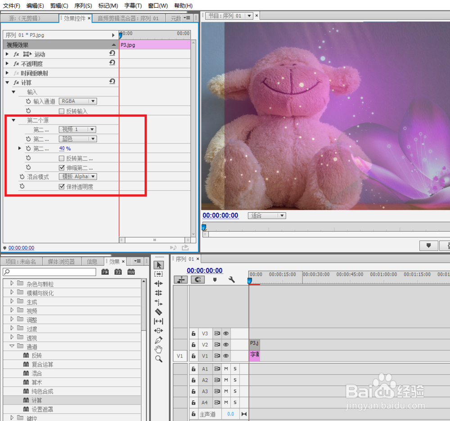Select the Hand tool

(x=158, y=349)
